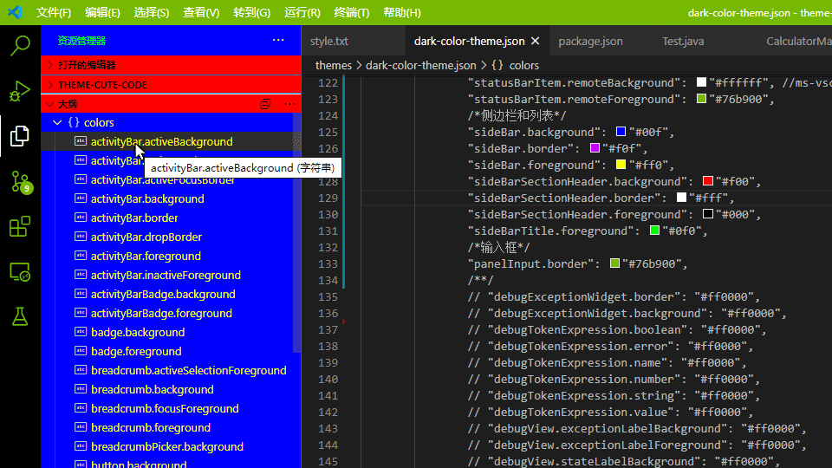Switch to the Test.java tab

[x=705, y=41]
